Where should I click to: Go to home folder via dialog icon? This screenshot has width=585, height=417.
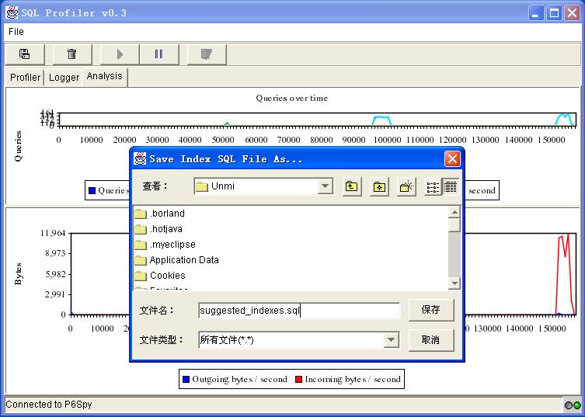[x=379, y=186]
